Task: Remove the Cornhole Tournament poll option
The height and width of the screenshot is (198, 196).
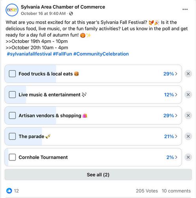Action: pos(188,157)
